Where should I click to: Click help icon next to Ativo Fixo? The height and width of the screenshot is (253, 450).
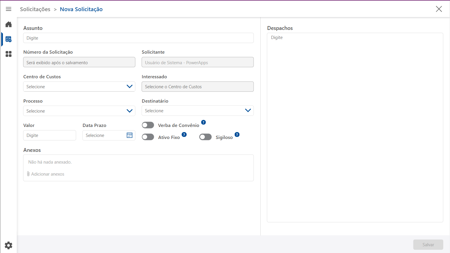184,135
